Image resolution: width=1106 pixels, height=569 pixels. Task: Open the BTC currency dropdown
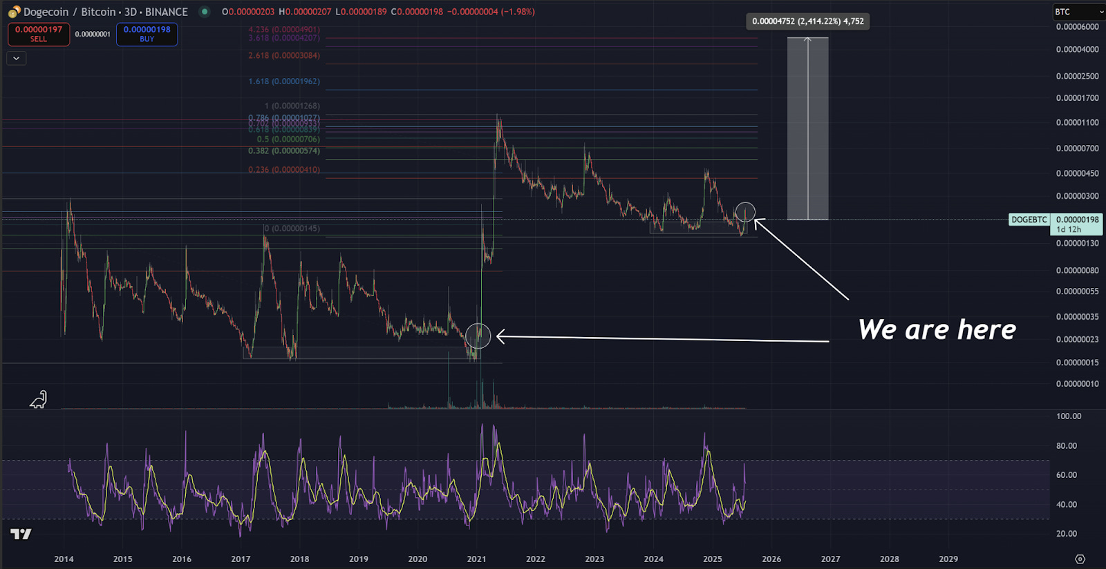1078,12
